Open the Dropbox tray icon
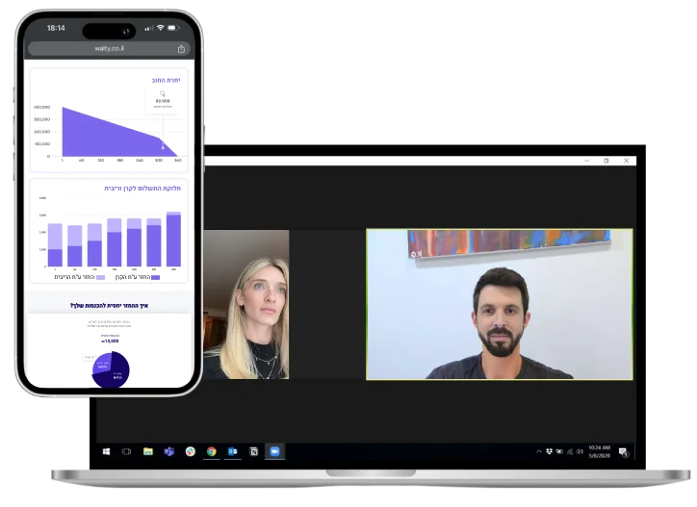 (549, 451)
